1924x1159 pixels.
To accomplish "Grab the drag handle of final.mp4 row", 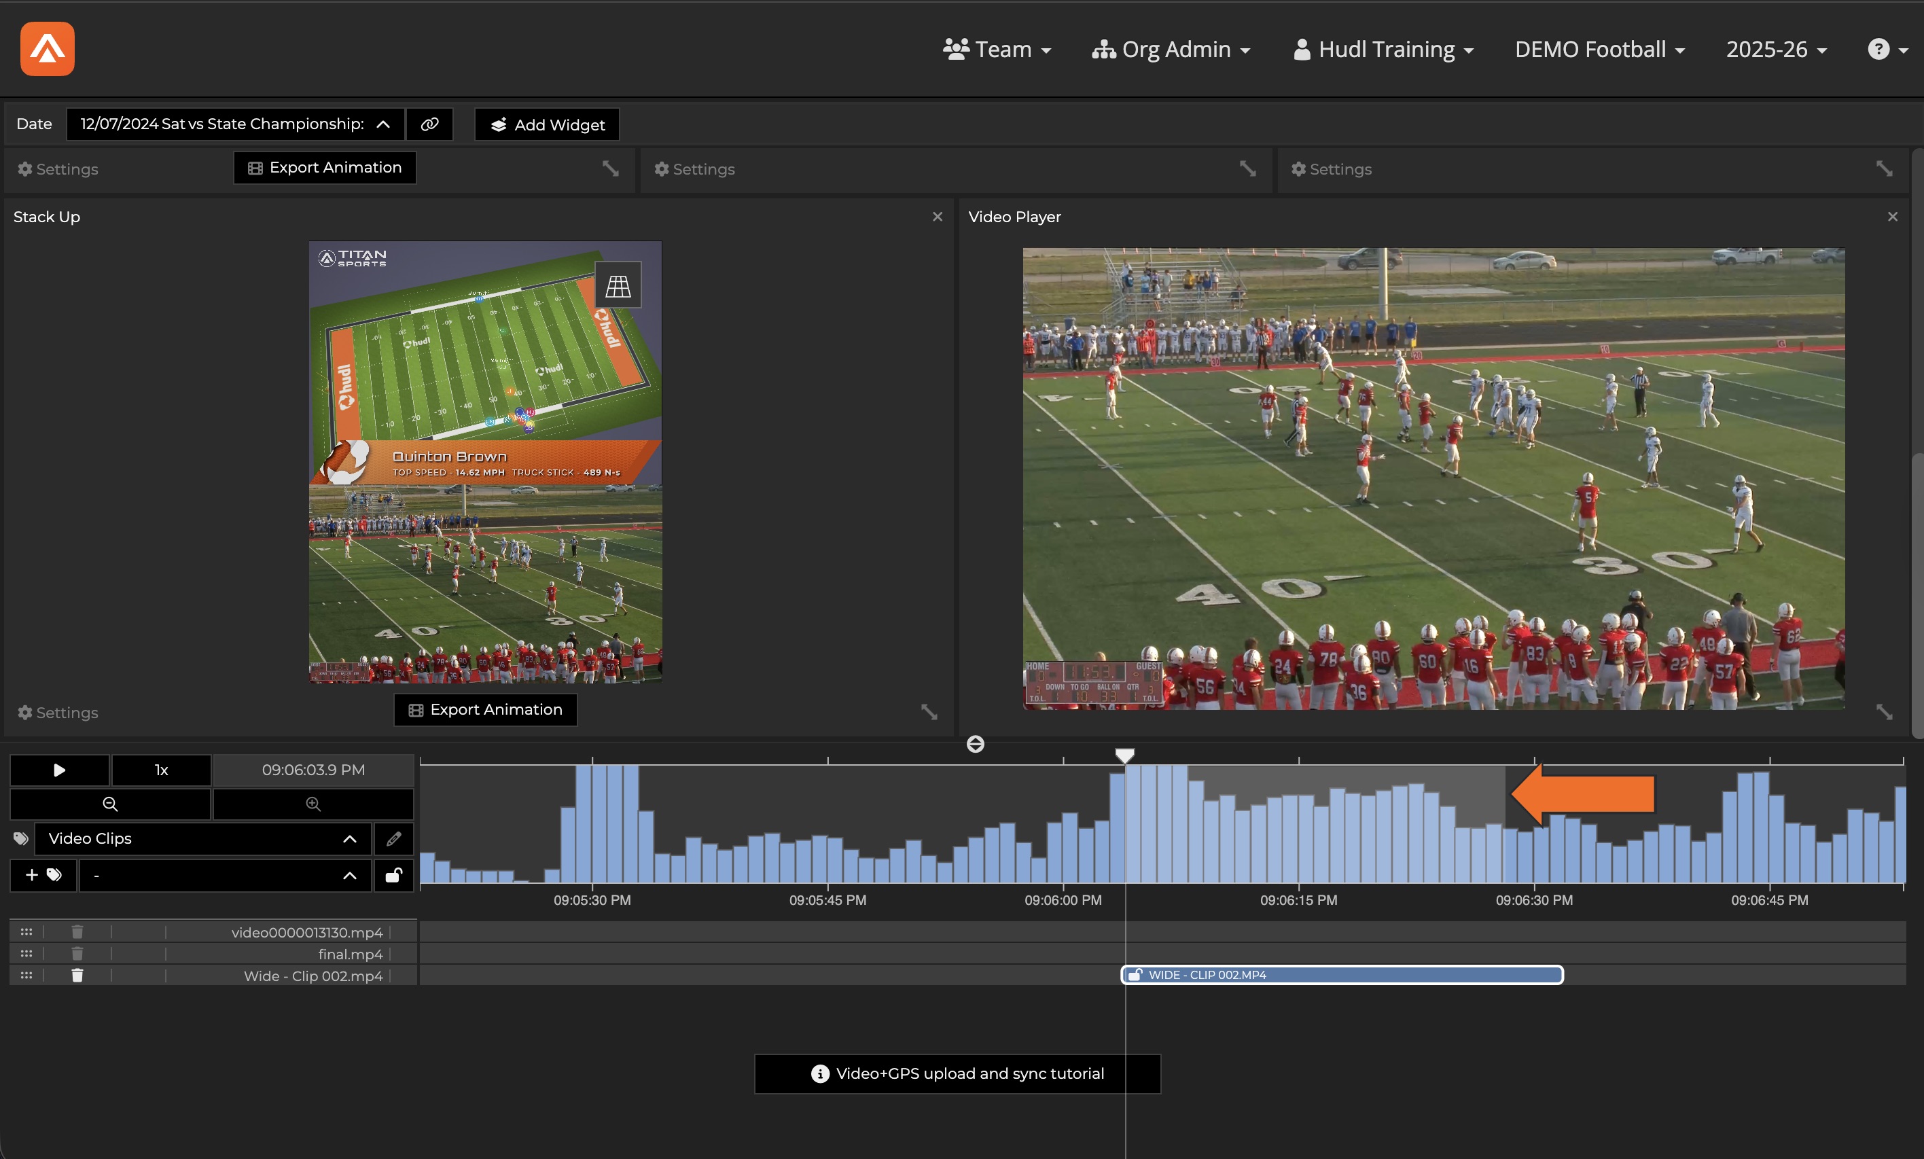I will (26, 953).
